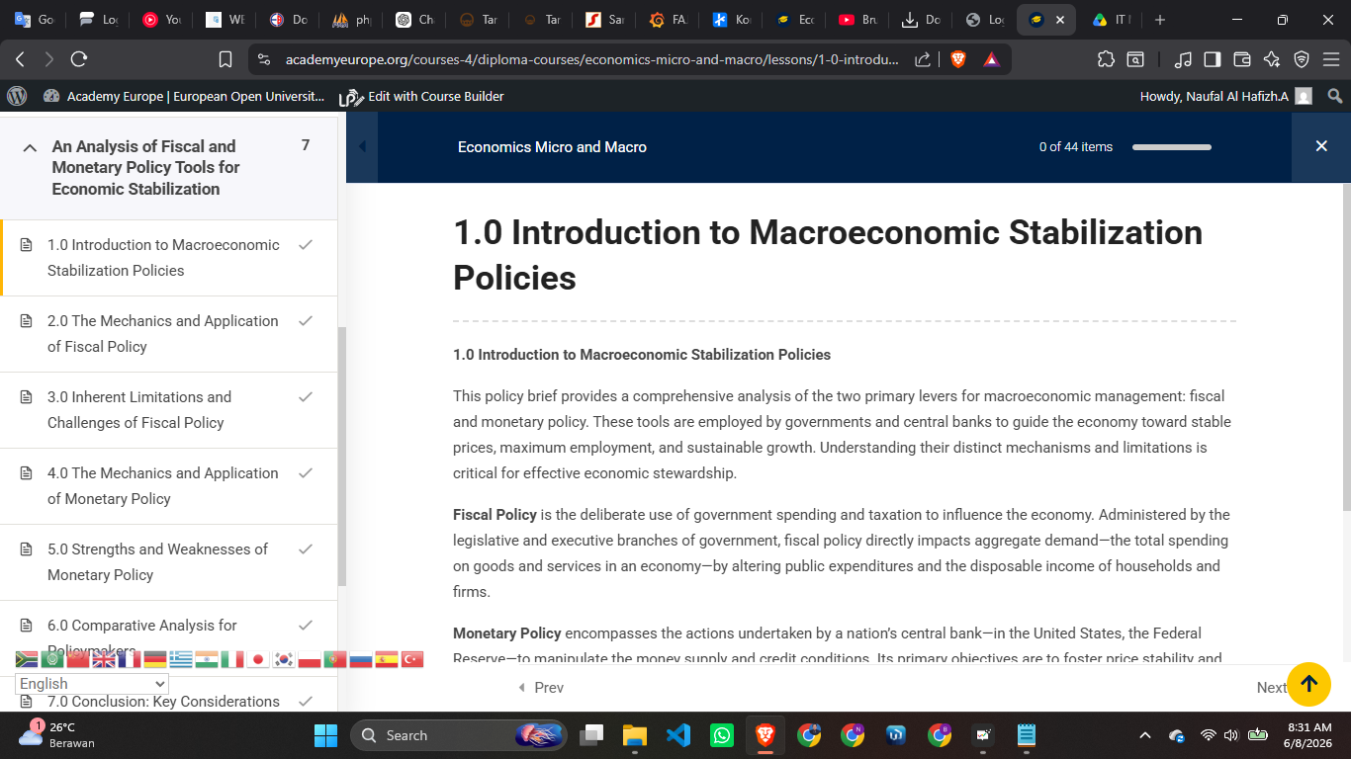Click the share icon in address bar
Screen dimensions: 1351x759
click(922, 59)
